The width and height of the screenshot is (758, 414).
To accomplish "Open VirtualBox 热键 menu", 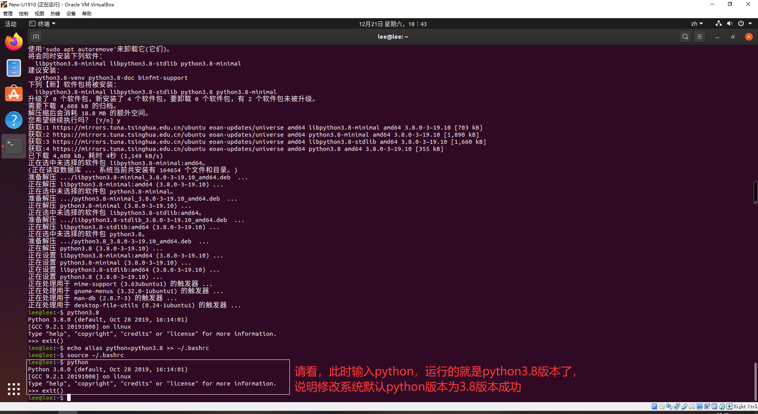I will point(55,14).
